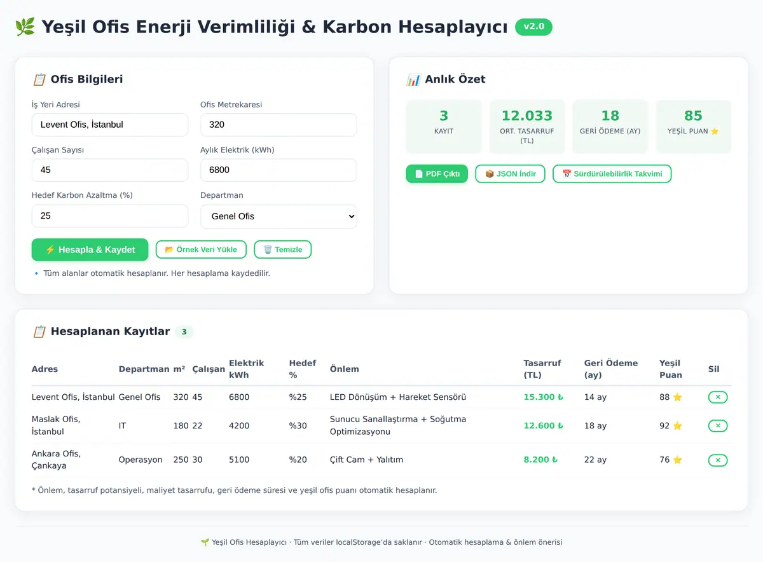The image size is (763, 562).
Task: Click the ORT. TASARRUF summary card
Action: click(x=527, y=127)
